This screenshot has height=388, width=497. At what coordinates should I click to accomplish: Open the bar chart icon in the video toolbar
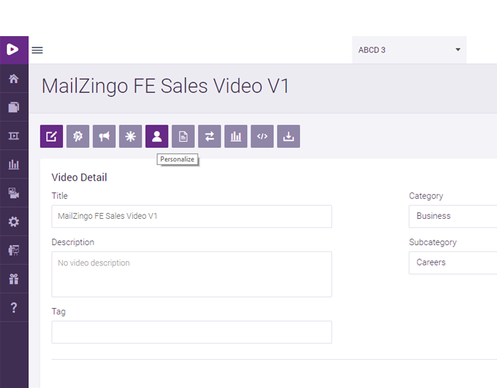236,137
